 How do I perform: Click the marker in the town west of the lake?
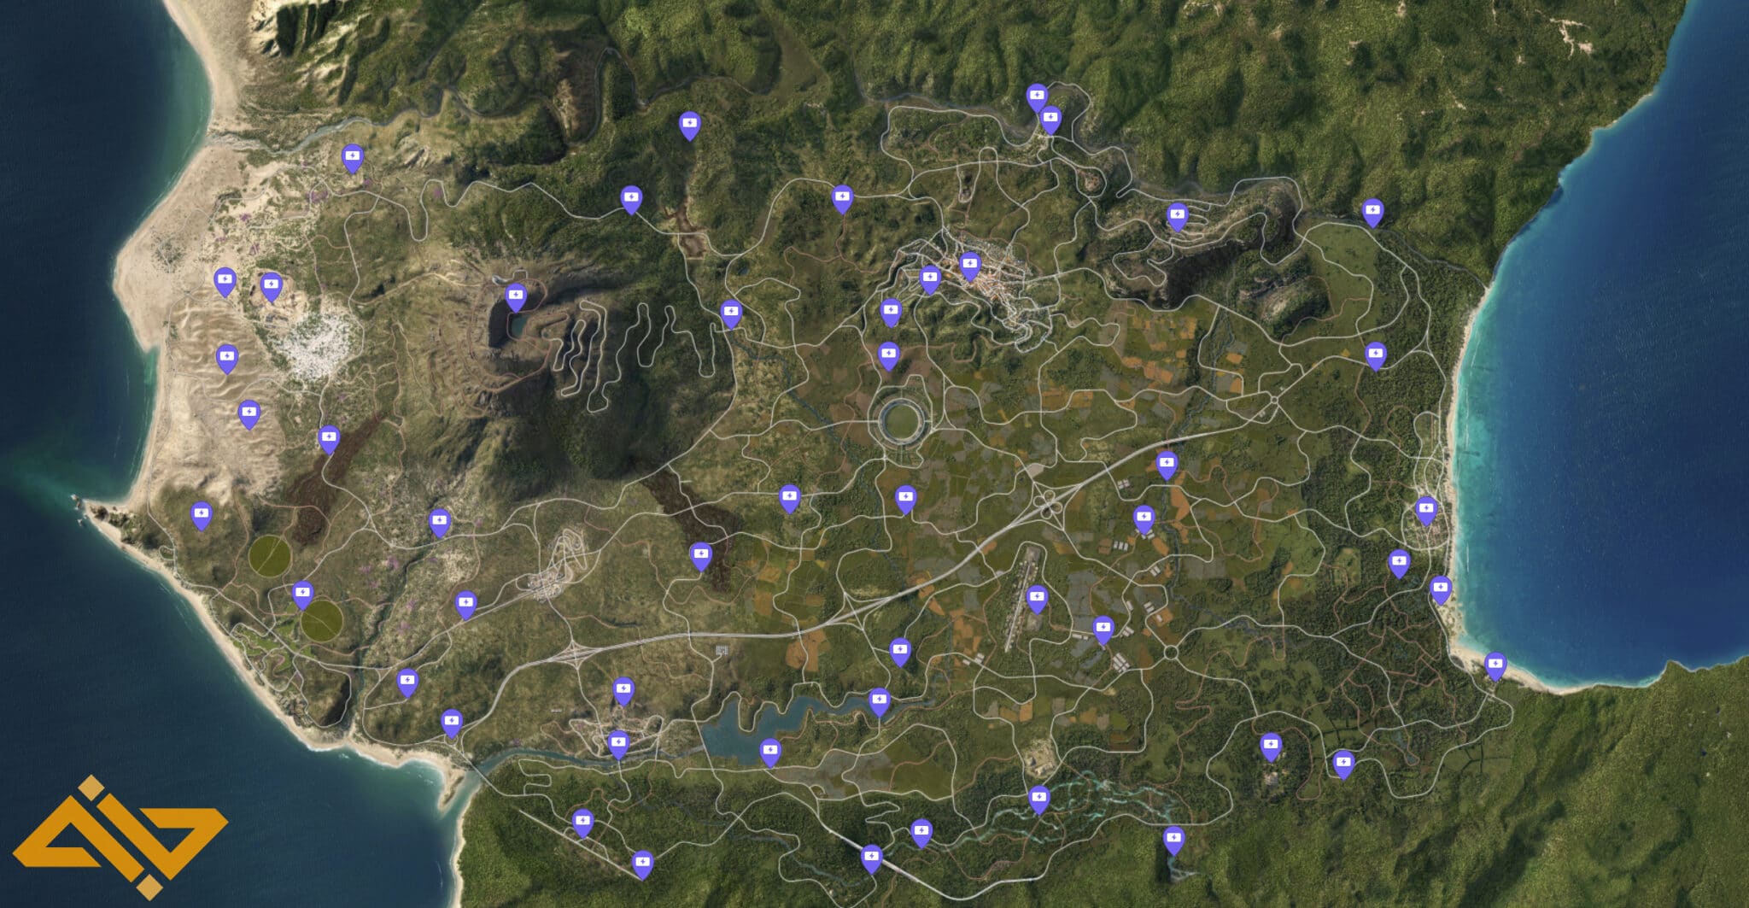pos(618,744)
